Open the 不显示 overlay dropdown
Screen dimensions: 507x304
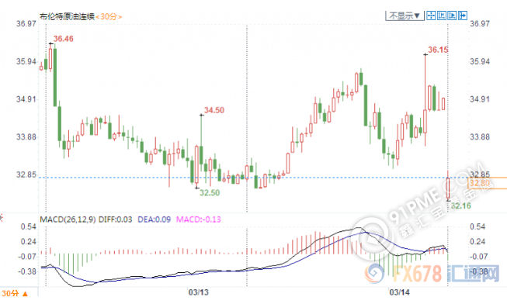click(405, 16)
